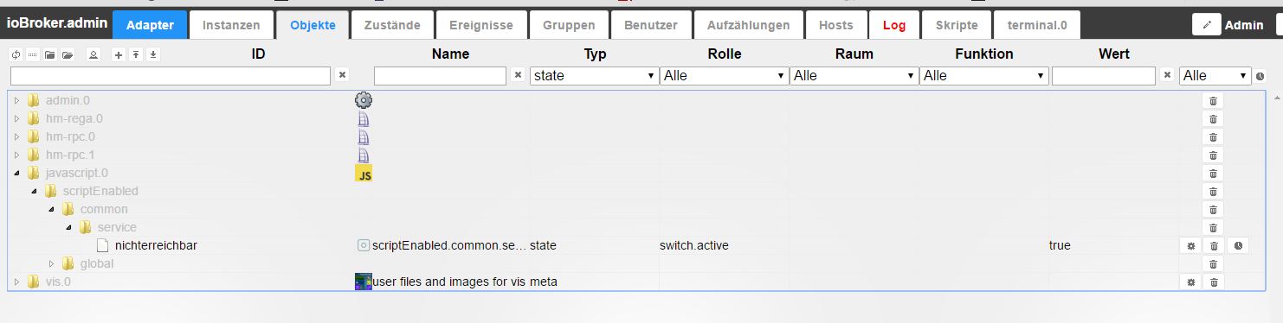Click the upload arrow icon in toolbar
The image size is (1283, 323).
pos(135,54)
